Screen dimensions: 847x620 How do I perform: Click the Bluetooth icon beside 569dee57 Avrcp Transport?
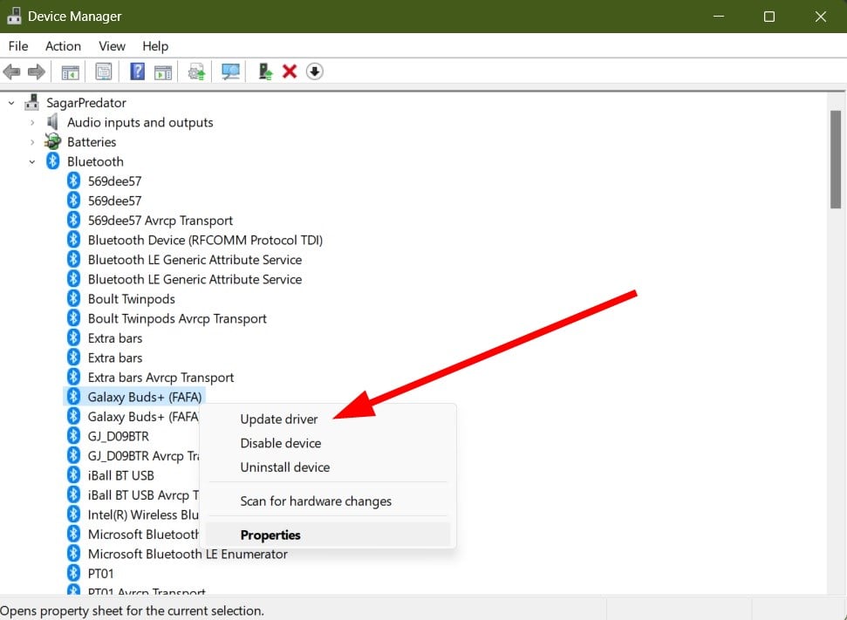[73, 220]
